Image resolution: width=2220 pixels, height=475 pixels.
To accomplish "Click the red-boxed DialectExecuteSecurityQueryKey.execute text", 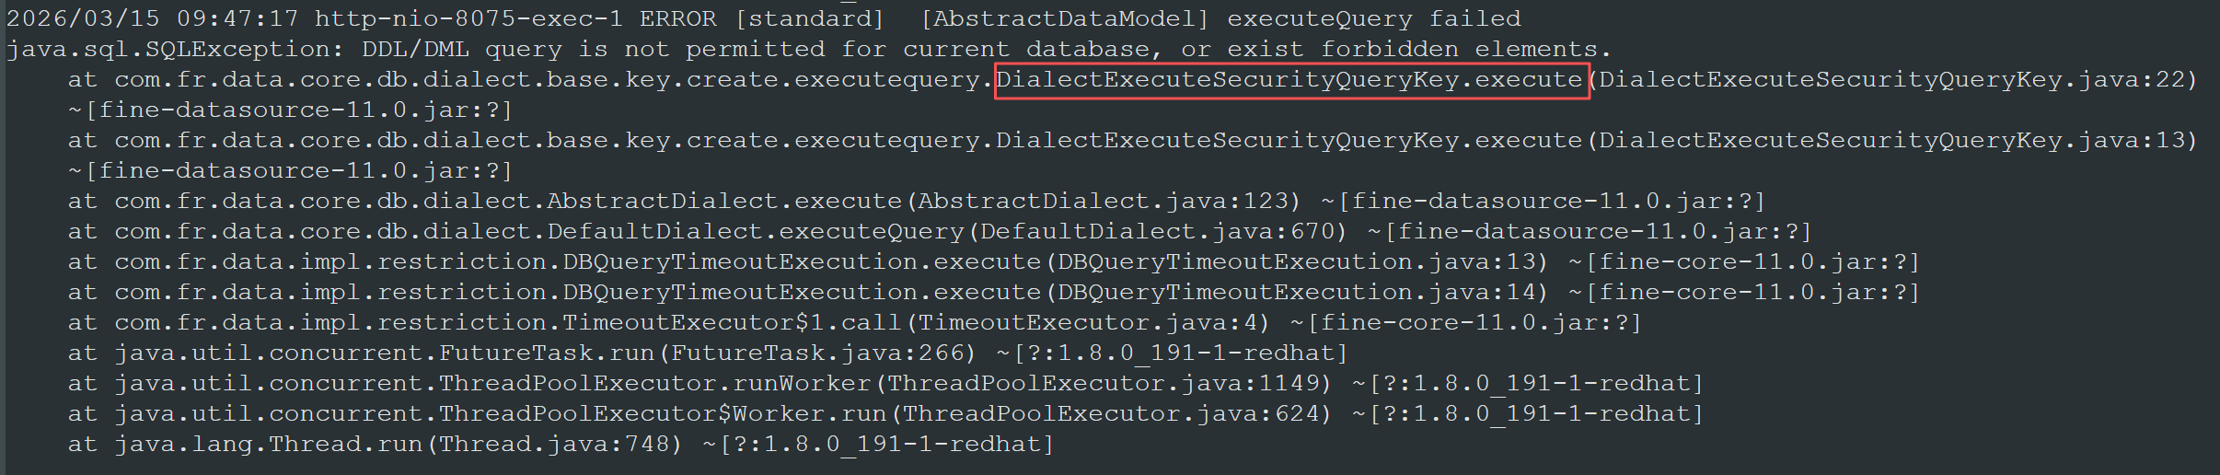I will pyautogui.click(x=1290, y=80).
